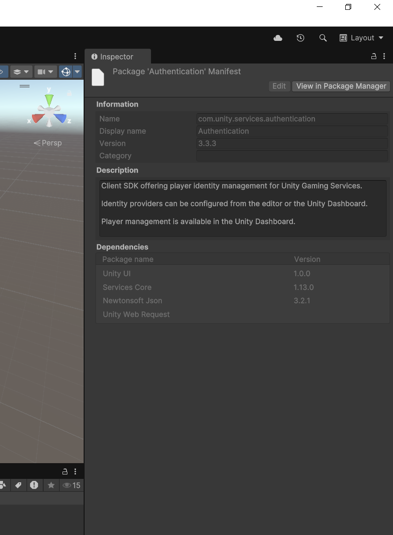Image resolution: width=393 pixels, height=535 pixels.
Task: Open the global search magnifier icon
Action: click(x=323, y=38)
